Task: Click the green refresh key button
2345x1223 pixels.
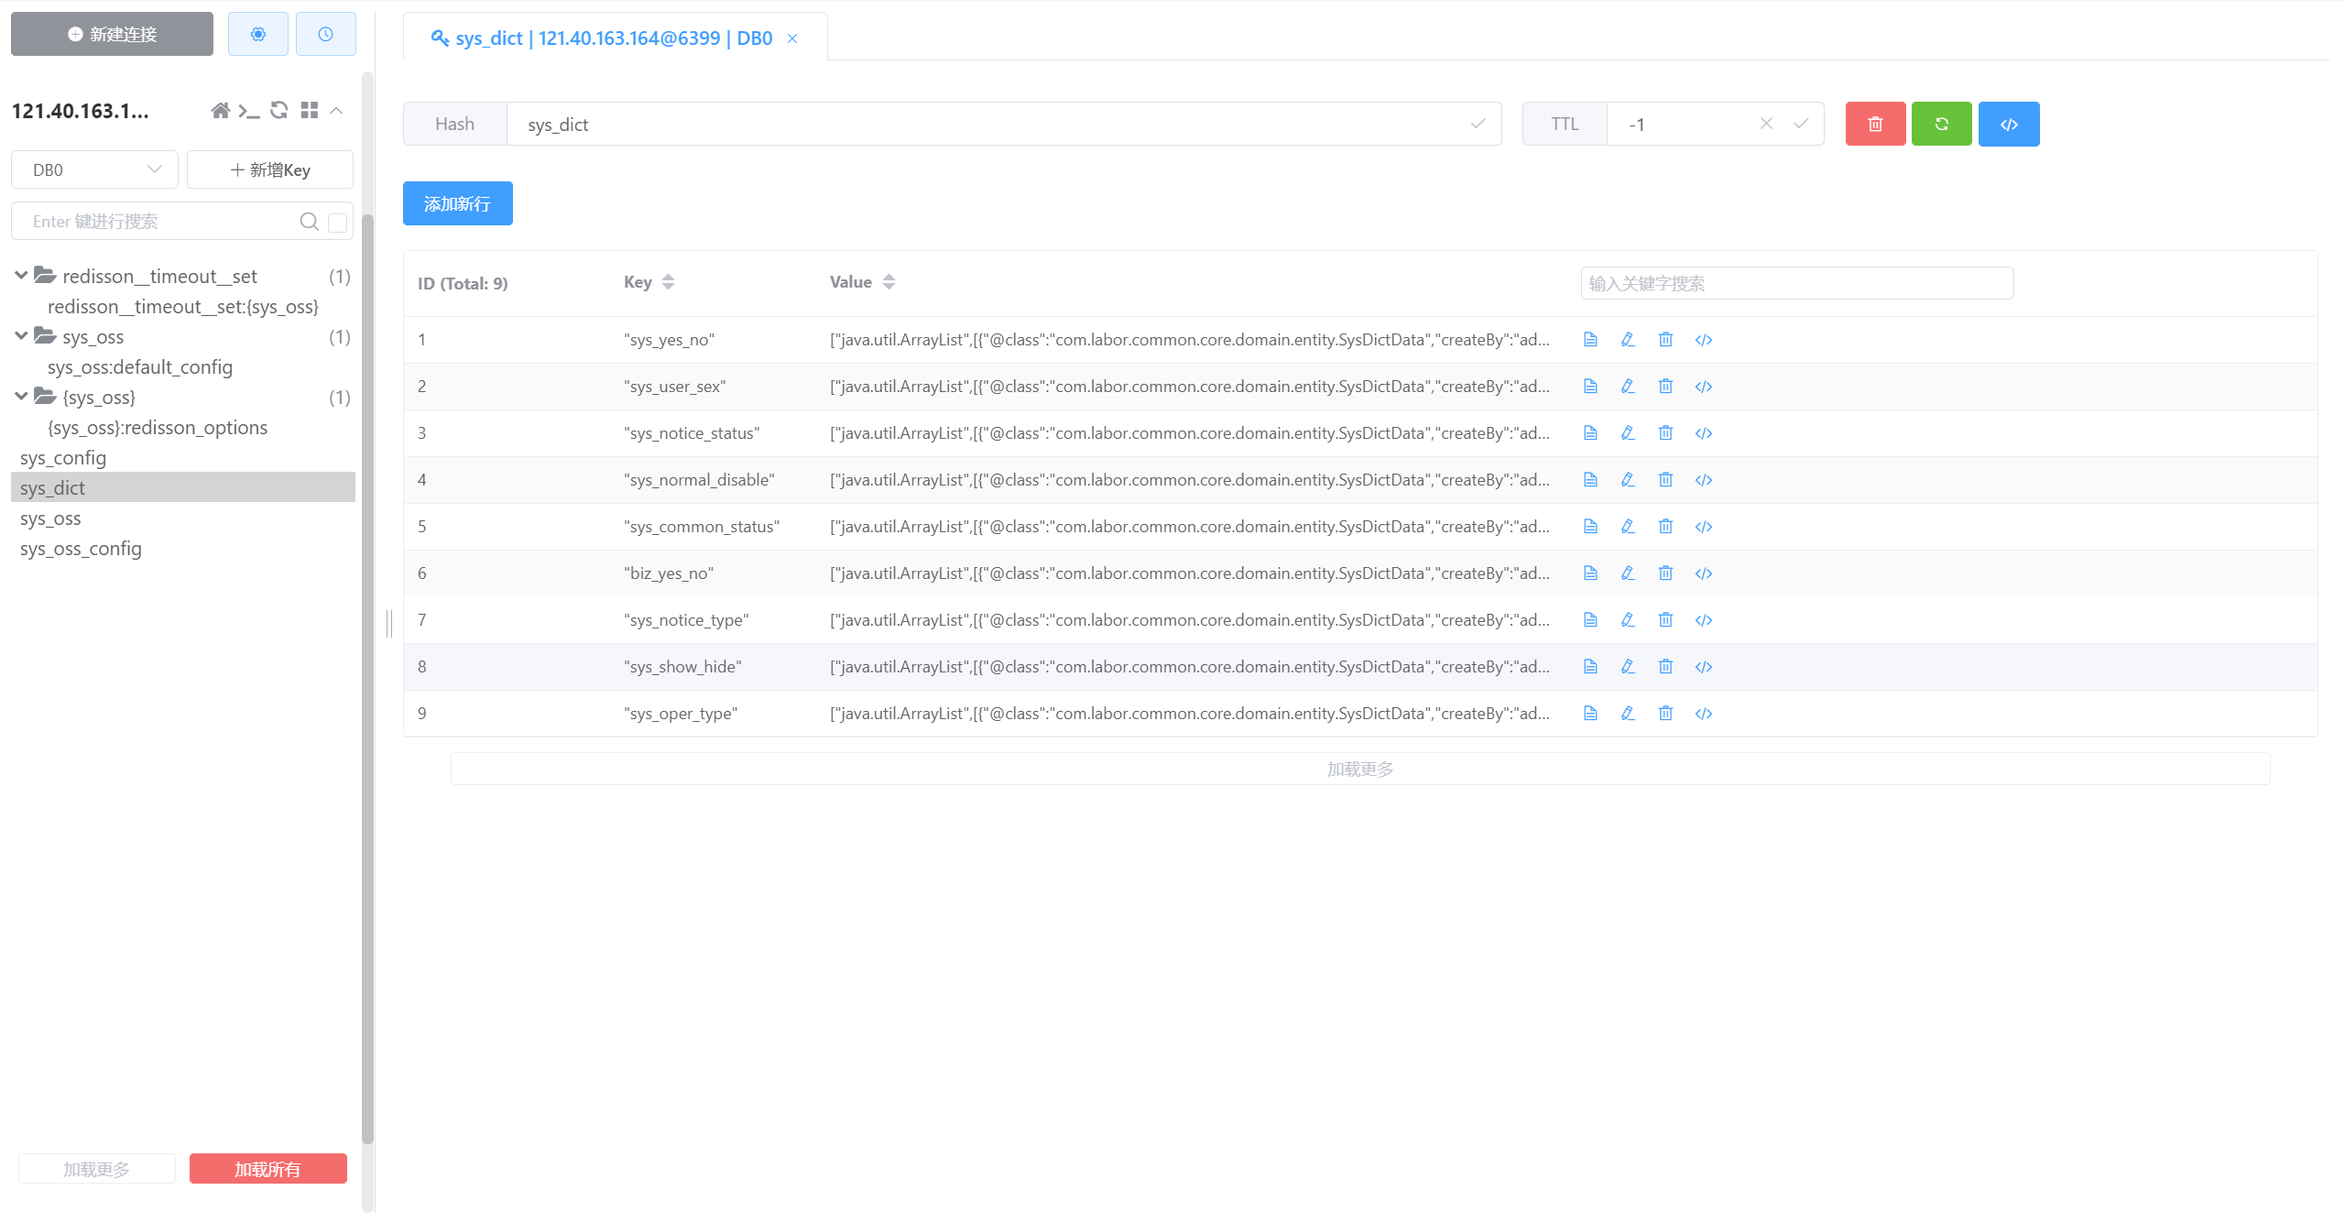Action: coord(1941,124)
